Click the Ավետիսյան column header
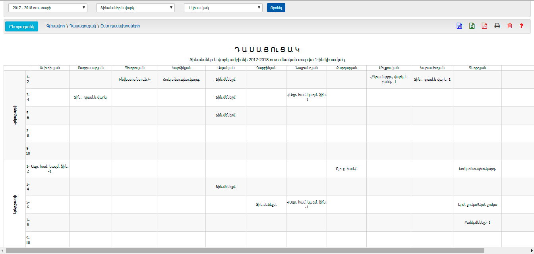 50,68
